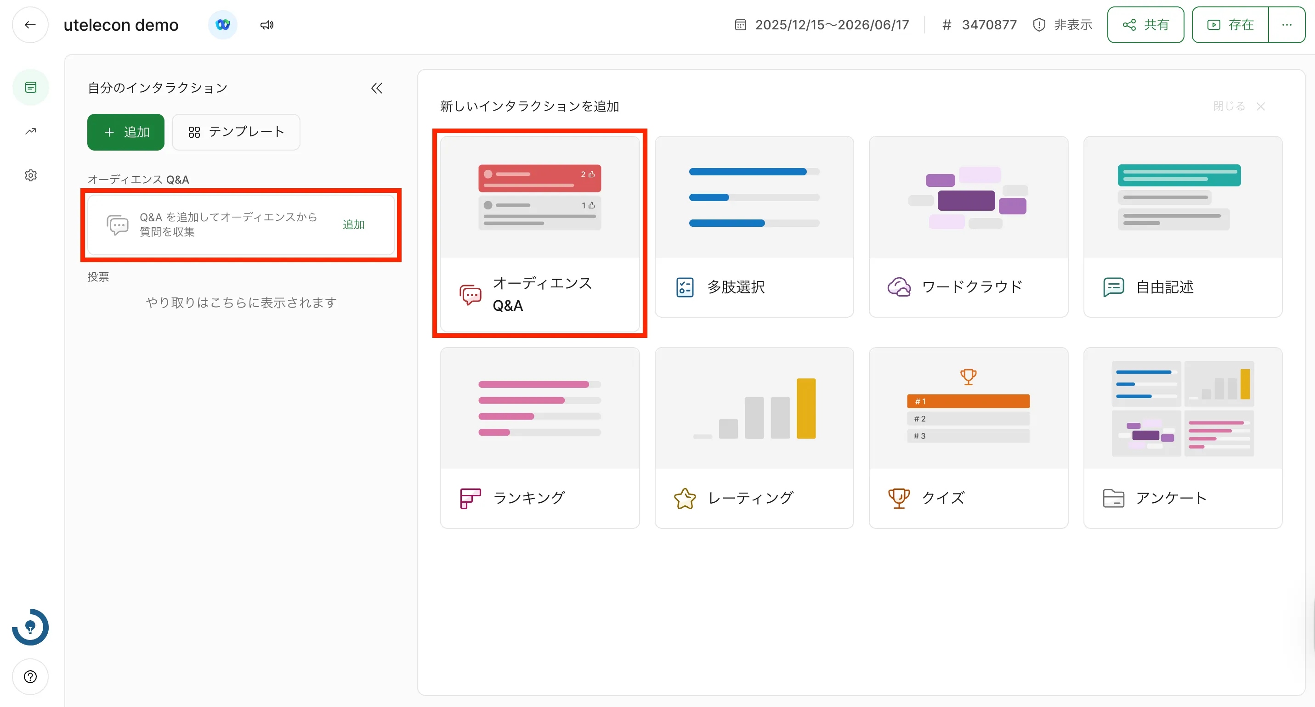The height and width of the screenshot is (707, 1315).
Task: Open the テンプレート templates button
Action: (236, 132)
